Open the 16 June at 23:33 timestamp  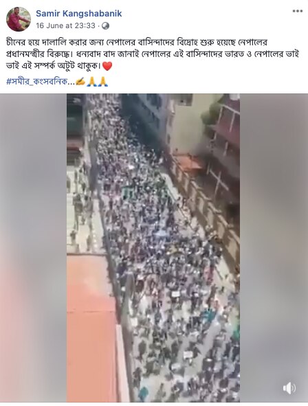[65, 25]
